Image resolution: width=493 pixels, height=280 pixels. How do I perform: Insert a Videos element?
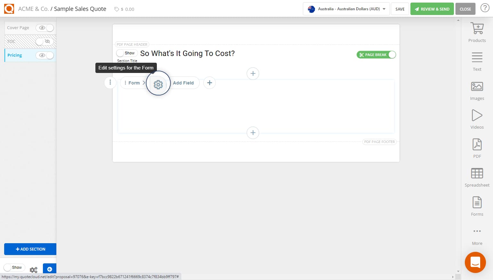(477, 118)
